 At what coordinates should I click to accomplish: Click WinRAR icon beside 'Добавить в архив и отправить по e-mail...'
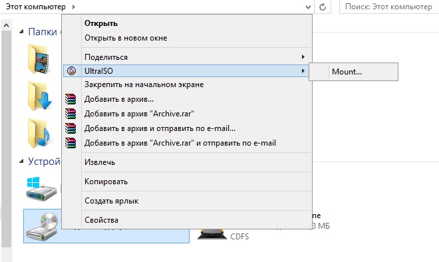(x=71, y=128)
